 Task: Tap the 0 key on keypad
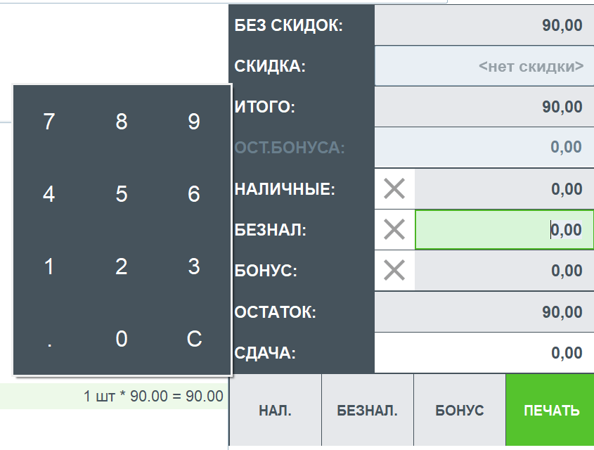(122, 340)
